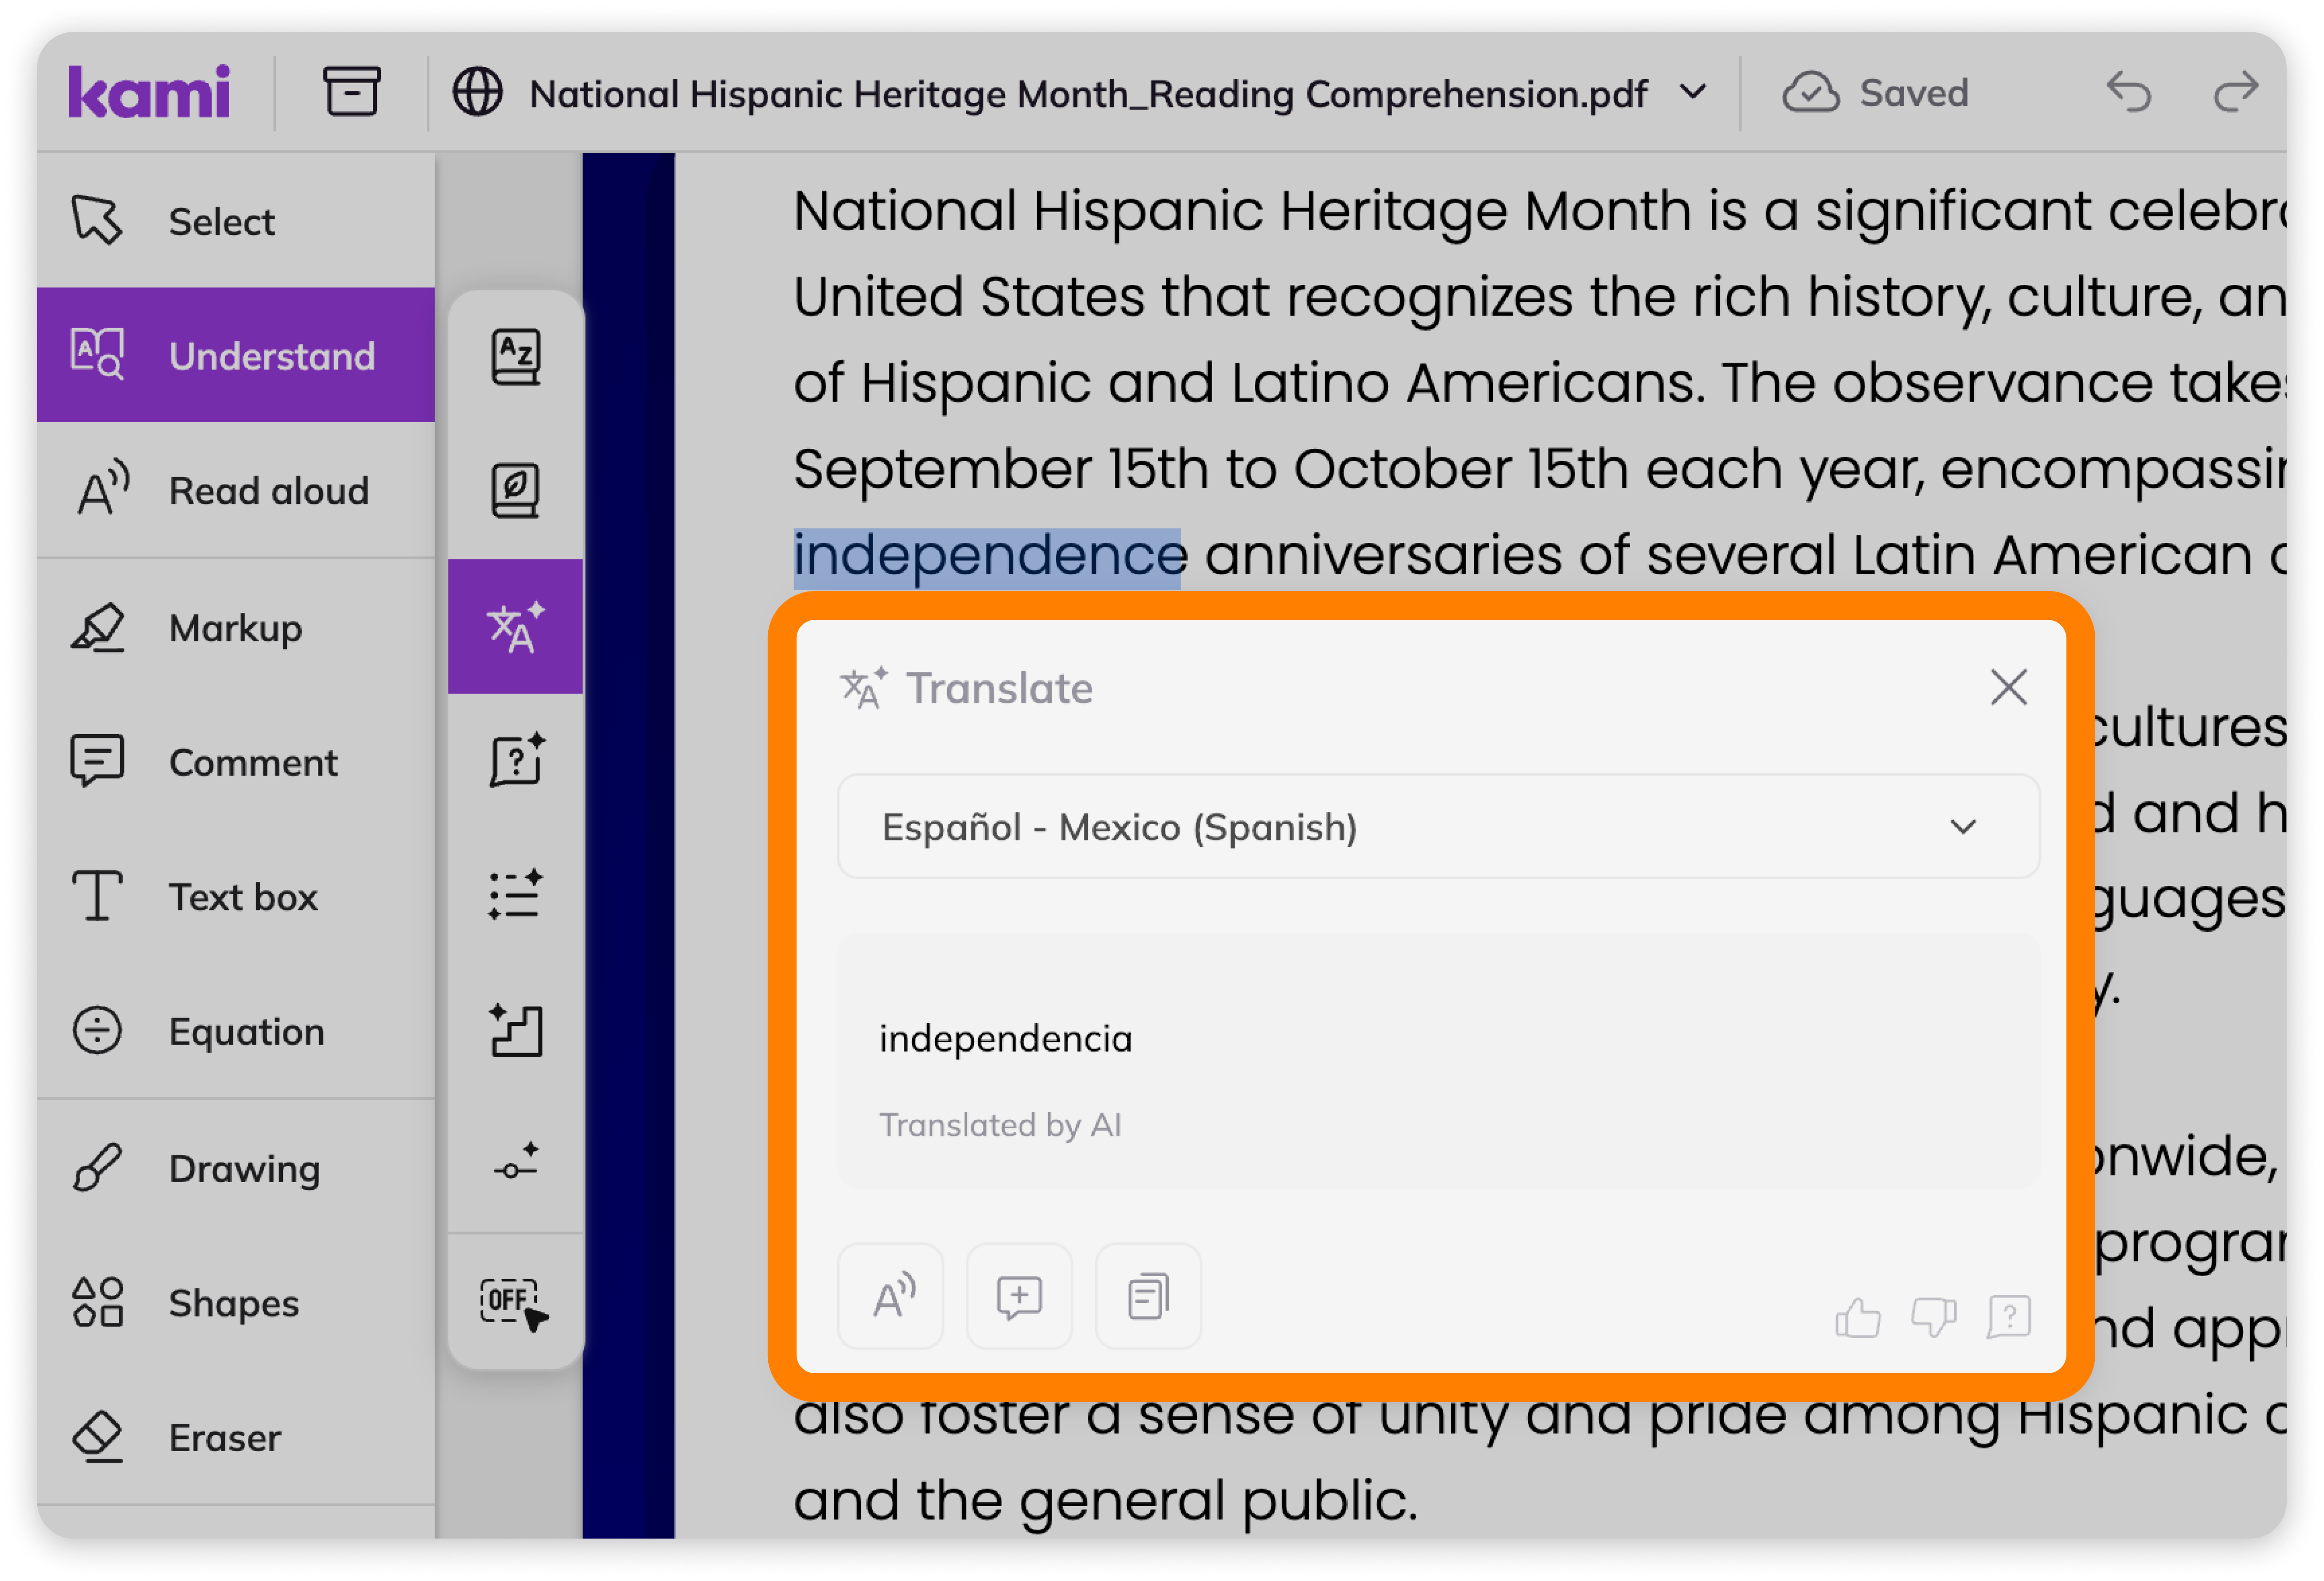Click the globe icon beside file name
The width and height of the screenshot is (2324, 1581).
477,92
